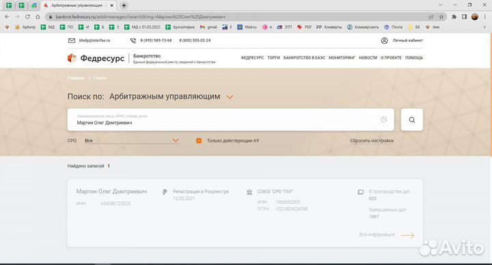Click the magnifier search button
The height and width of the screenshot is (265, 492).
point(411,120)
